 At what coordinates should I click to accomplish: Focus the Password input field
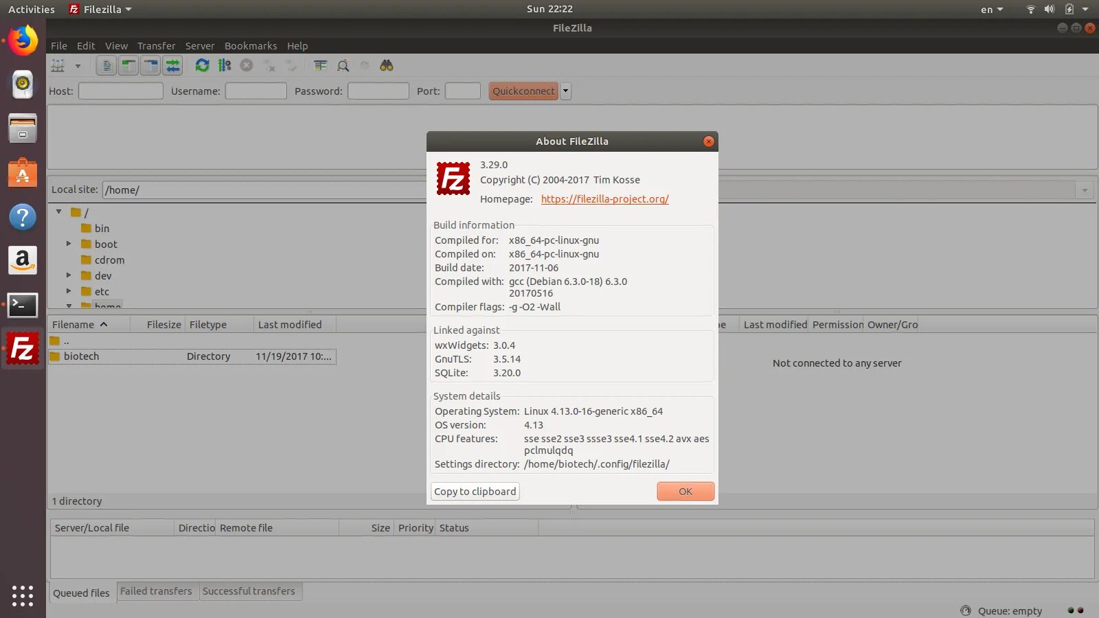click(378, 91)
